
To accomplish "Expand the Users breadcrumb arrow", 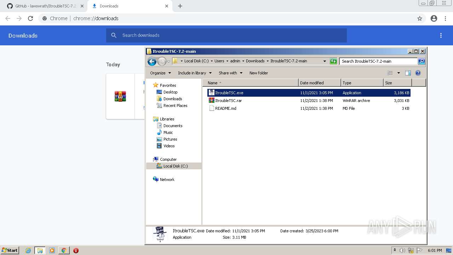I will pos(227,61).
